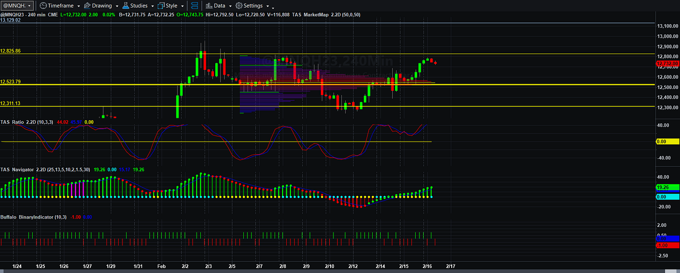680x273 pixels.
Task: Click the Drawing pencil icon
Action: pyautogui.click(x=87, y=6)
